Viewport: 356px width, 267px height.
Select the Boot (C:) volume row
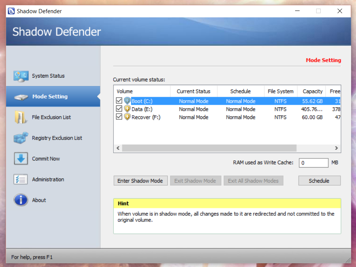pos(227,101)
